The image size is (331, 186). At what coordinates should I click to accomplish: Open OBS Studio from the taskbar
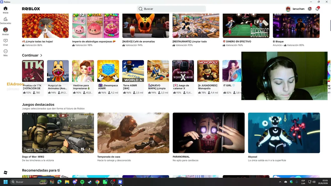[112, 182]
